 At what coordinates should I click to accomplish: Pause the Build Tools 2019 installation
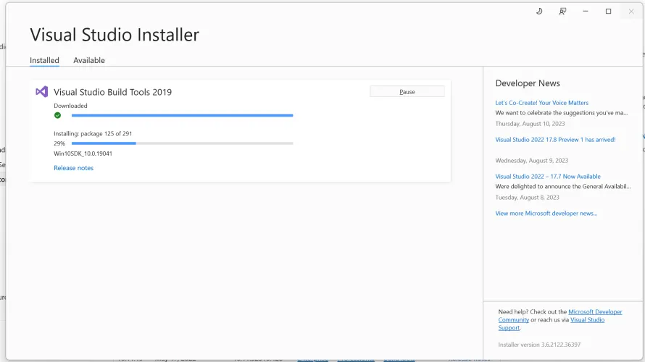[x=407, y=92]
